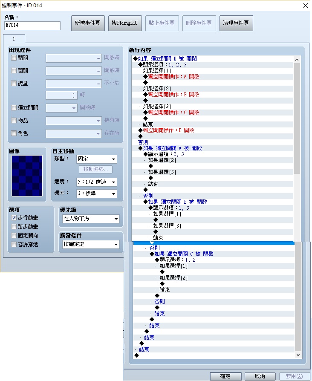Tick the 角色 condition checkbox
Image resolution: width=312 pixels, height=381 pixels.
[x=14, y=133]
